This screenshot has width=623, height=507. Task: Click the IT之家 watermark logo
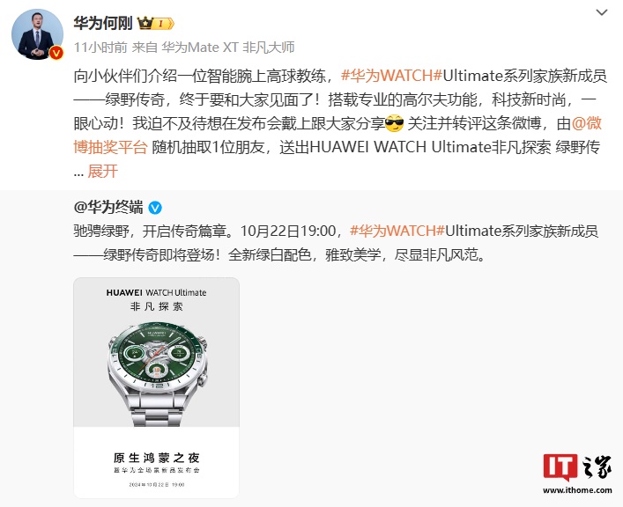(x=577, y=467)
